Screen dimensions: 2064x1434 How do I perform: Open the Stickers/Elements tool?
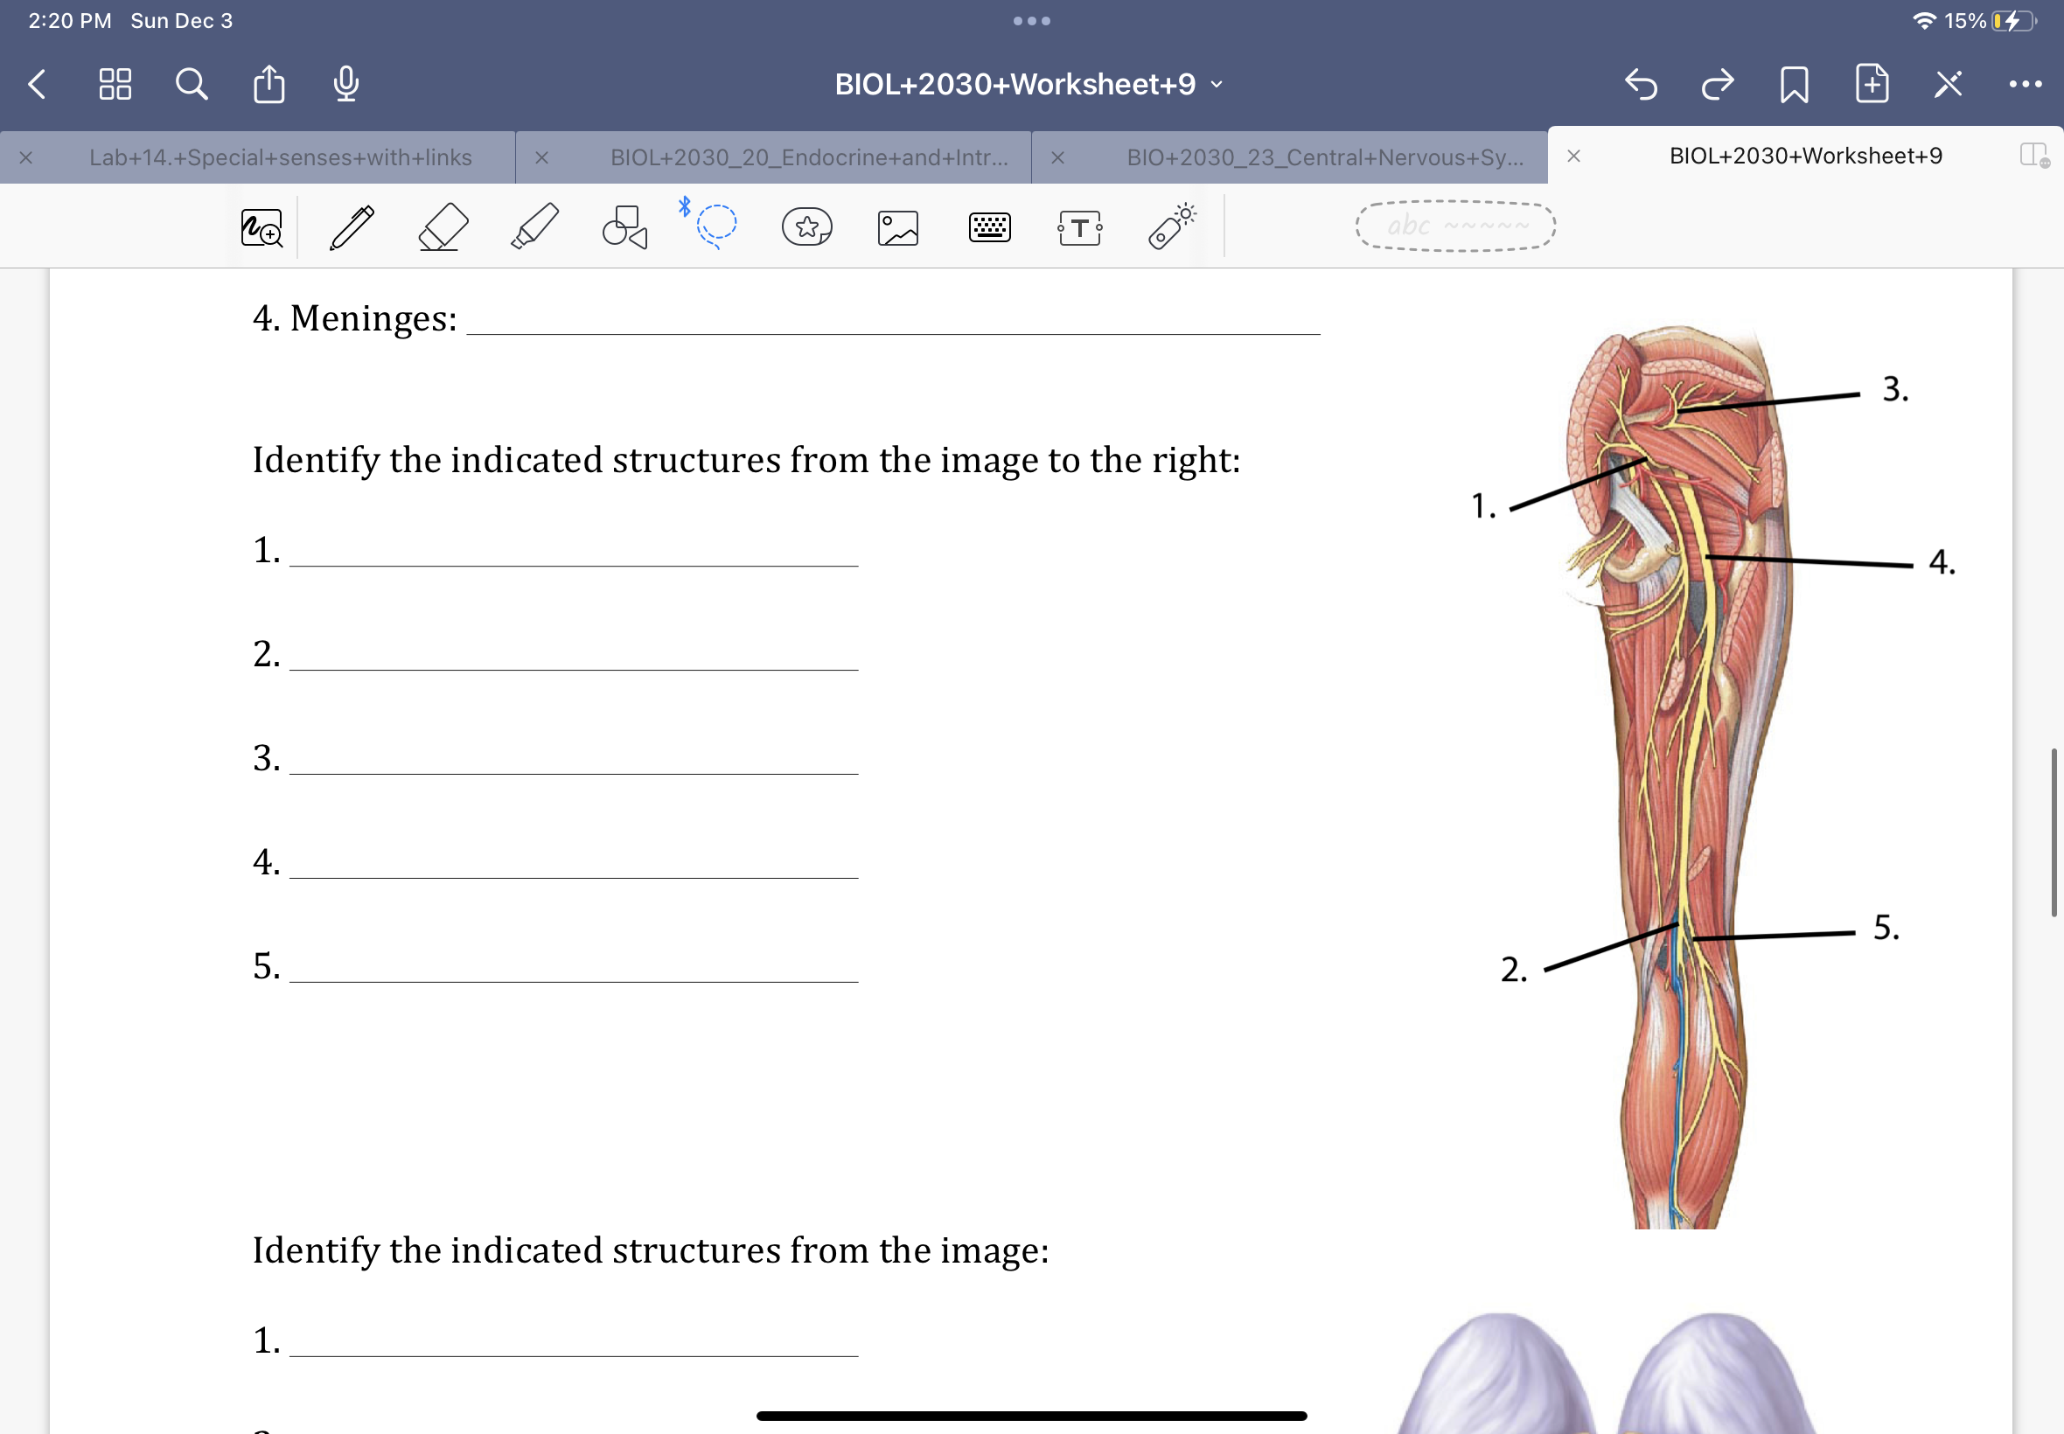[x=806, y=227]
